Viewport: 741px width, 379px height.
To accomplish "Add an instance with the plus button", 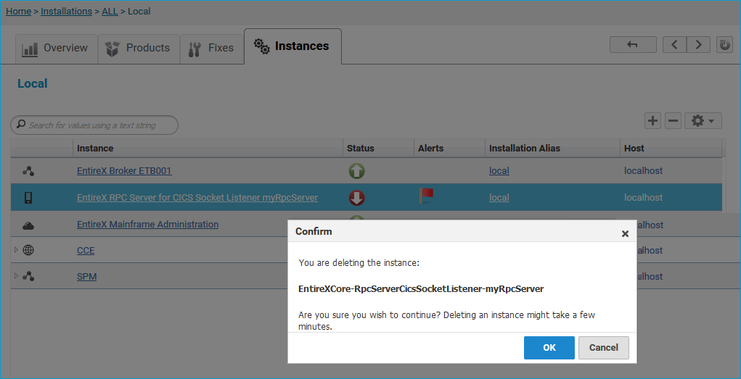I will click(652, 121).
